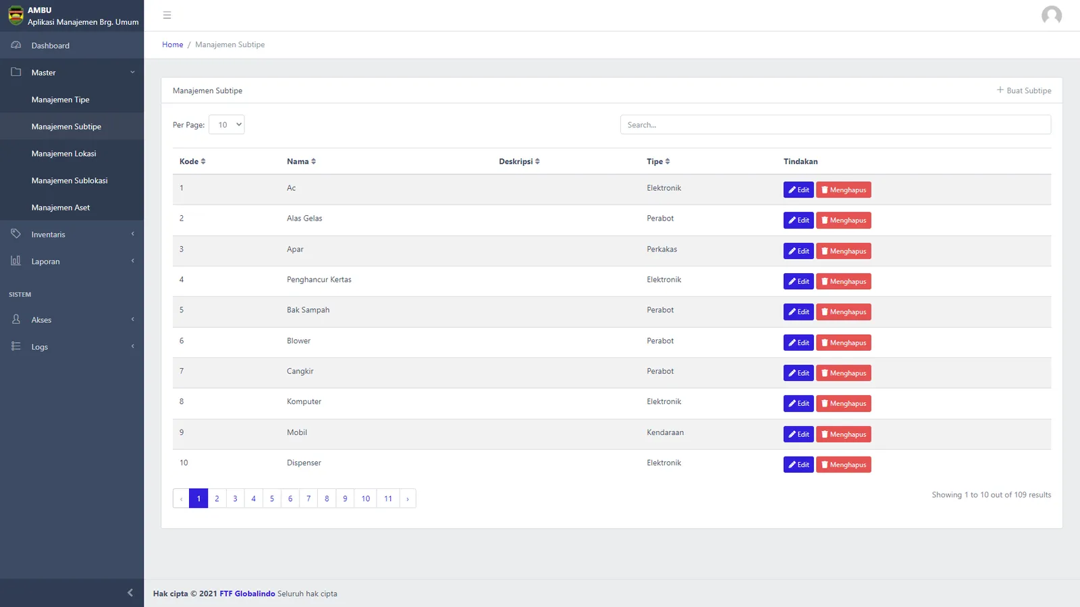Delete the Ac row with Menghapus
Viewport: 1080px width, 607px height.
(x=844, y=190)
